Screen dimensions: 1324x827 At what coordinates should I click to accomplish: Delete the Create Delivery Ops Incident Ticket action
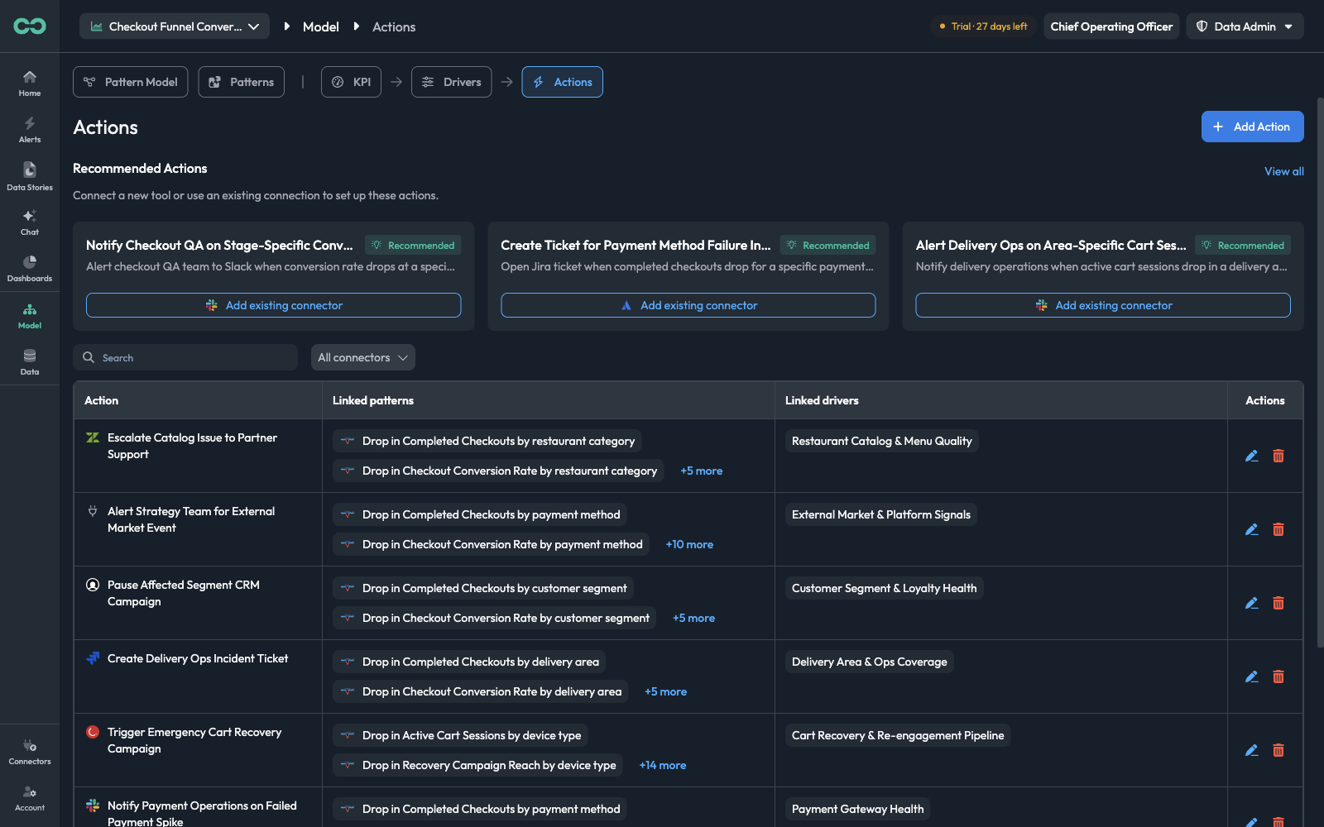click(1278, 676)
